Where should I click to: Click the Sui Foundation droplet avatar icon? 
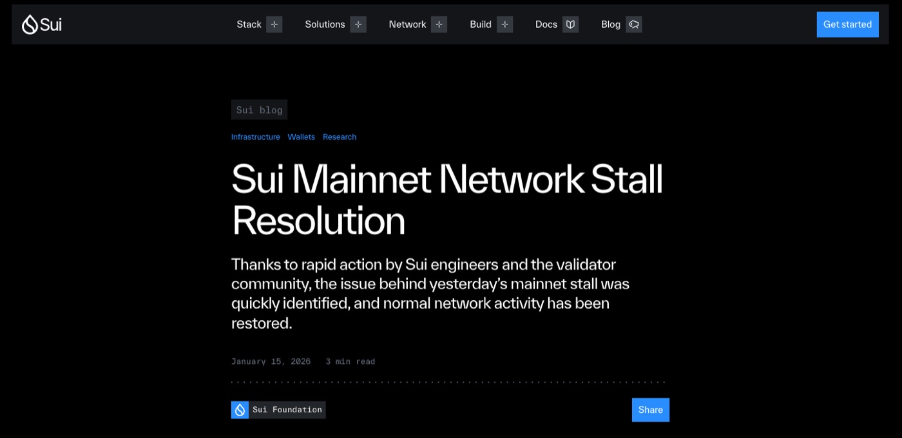coord(240,410)
